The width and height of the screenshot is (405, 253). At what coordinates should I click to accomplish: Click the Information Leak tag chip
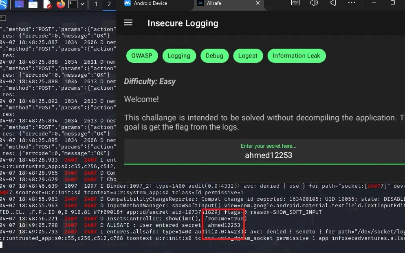pos(296,55)
